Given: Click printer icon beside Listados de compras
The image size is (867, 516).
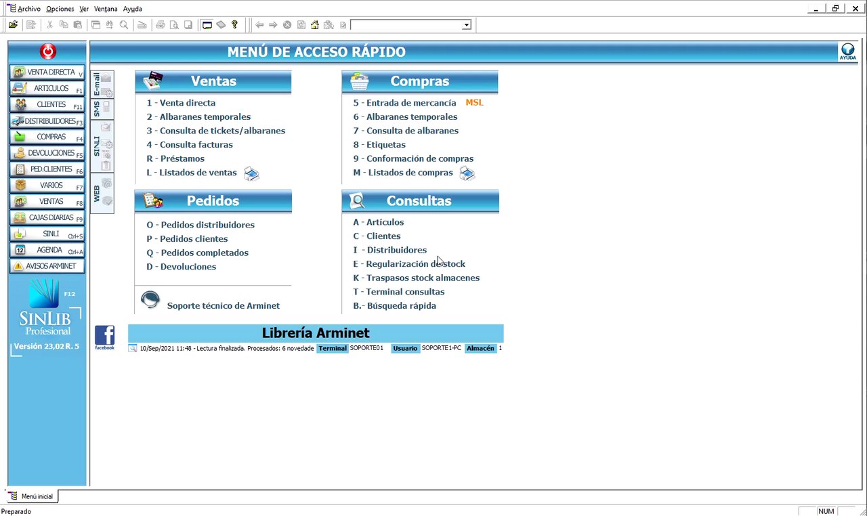Looking at the screenshot, I should [467, 173].
